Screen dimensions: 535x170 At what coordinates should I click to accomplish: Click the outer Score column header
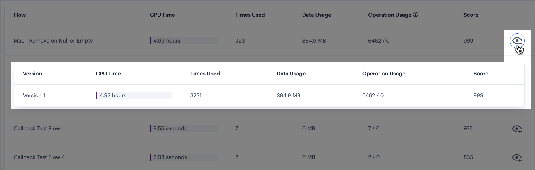tap(471, 15)
